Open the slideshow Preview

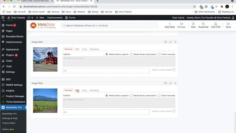(x=181, y=25)
